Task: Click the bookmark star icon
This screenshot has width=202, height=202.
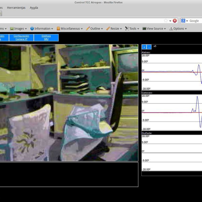Action: pyautogui.click(x=166, y=21)
